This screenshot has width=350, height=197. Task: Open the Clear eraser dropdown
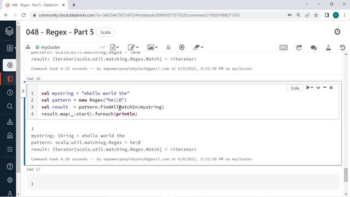(x=198, y=47)
